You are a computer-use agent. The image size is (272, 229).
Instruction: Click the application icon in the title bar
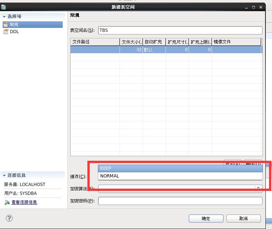(4, 7)
